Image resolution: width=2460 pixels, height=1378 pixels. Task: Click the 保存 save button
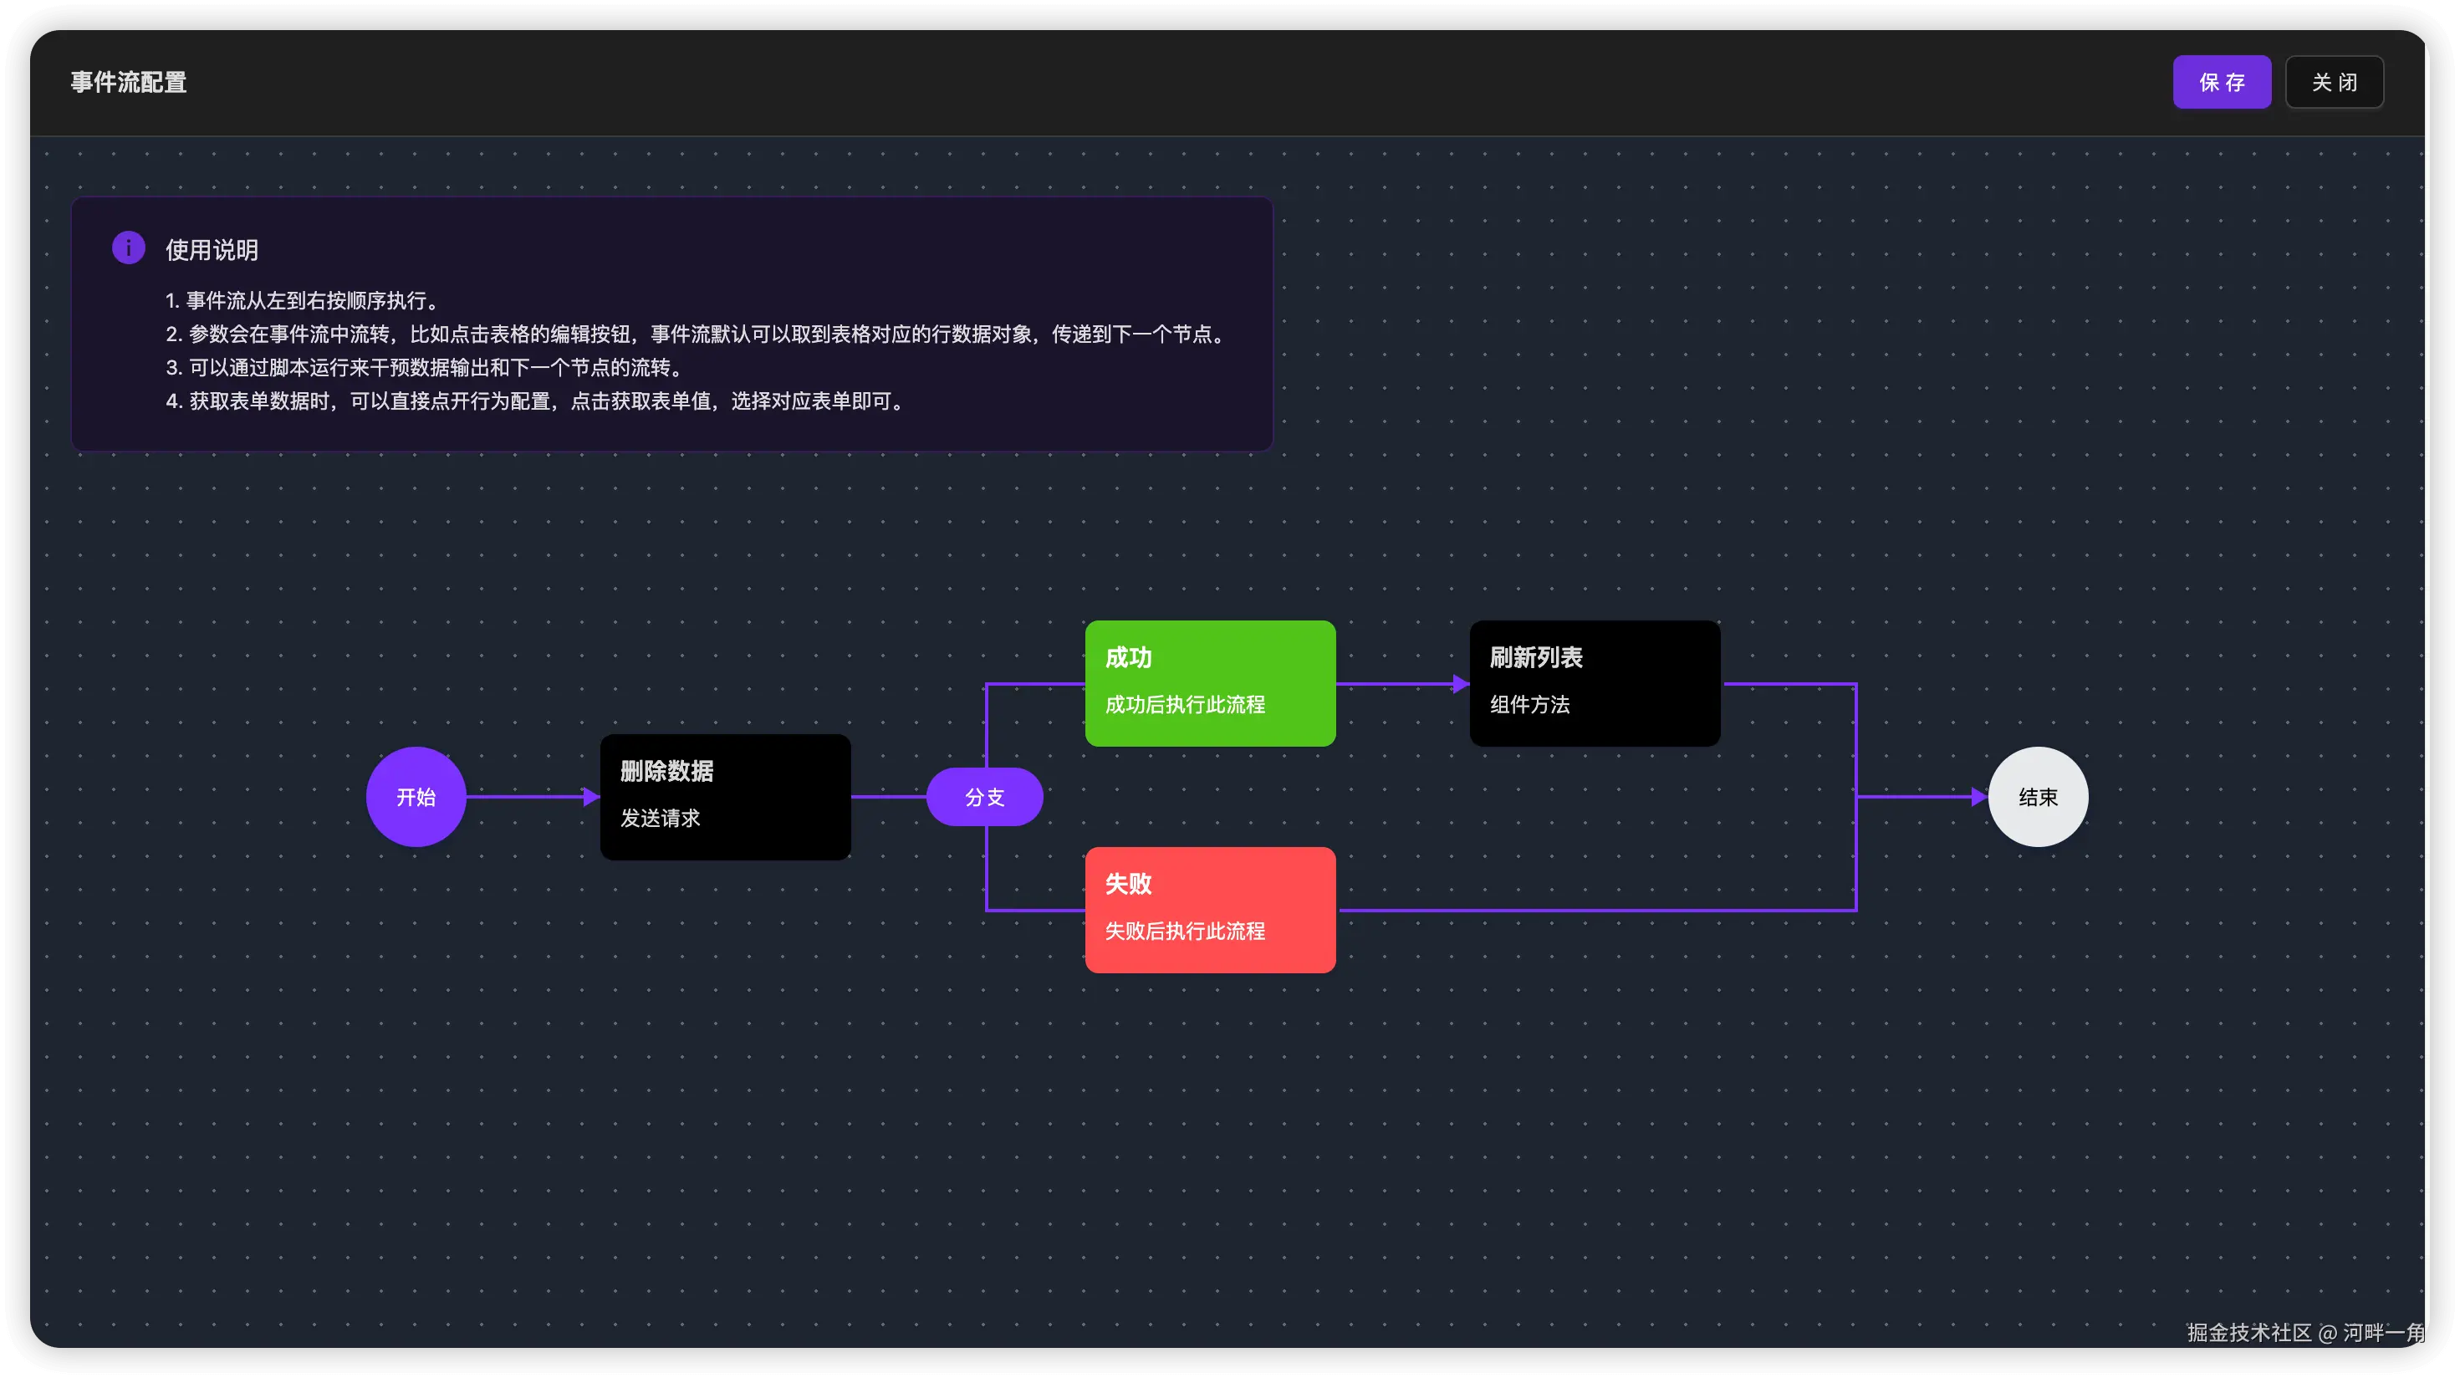point(2221,82)
